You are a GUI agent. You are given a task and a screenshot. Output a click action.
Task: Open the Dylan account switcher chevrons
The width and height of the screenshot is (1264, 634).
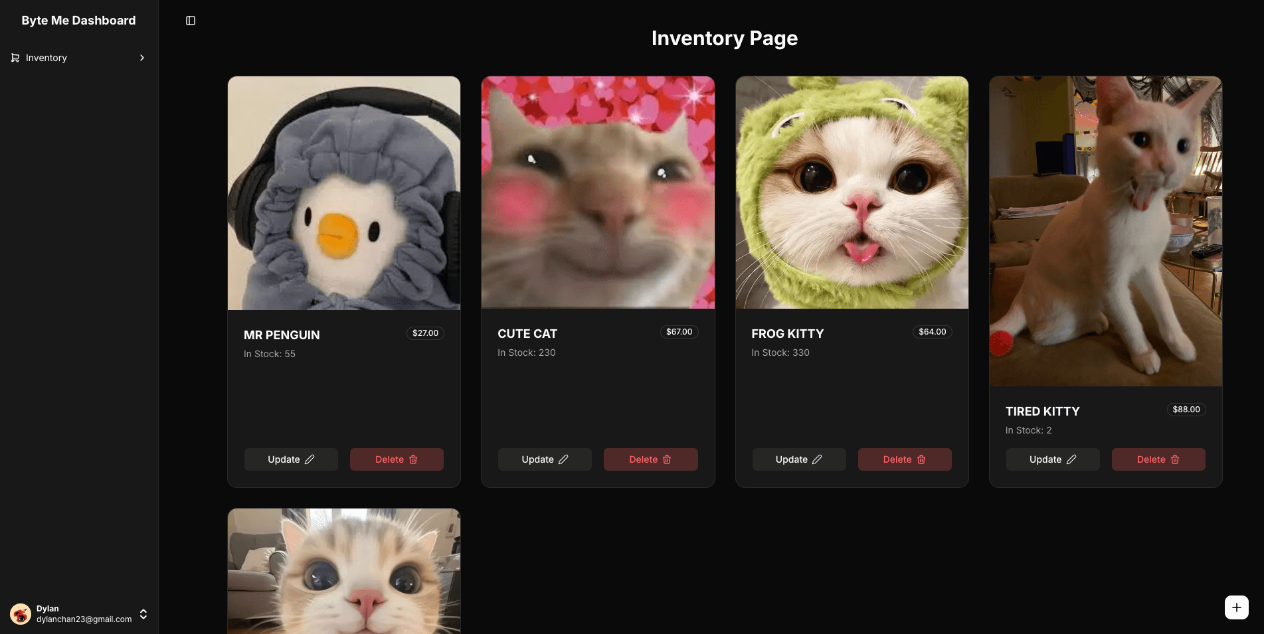143,614
